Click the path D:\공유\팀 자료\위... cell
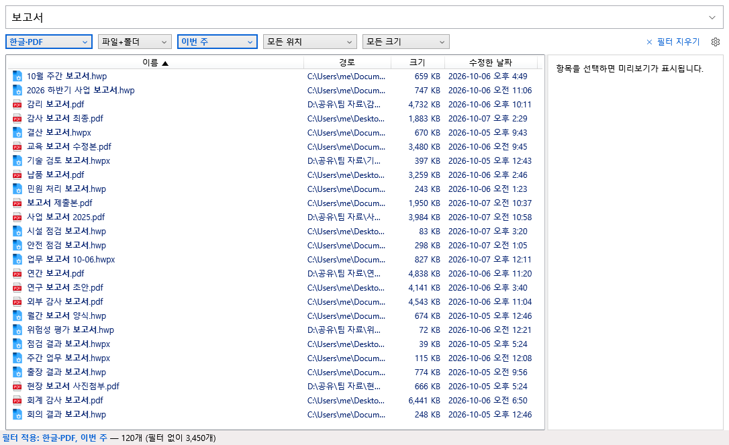 pyautogui.click(x=344, y=330)
